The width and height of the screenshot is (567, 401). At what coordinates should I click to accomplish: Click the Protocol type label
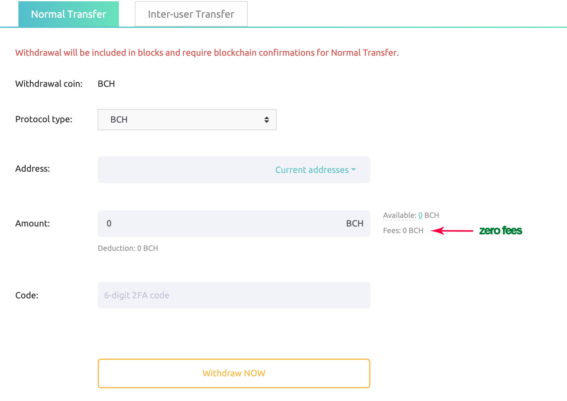click(44, 119)
